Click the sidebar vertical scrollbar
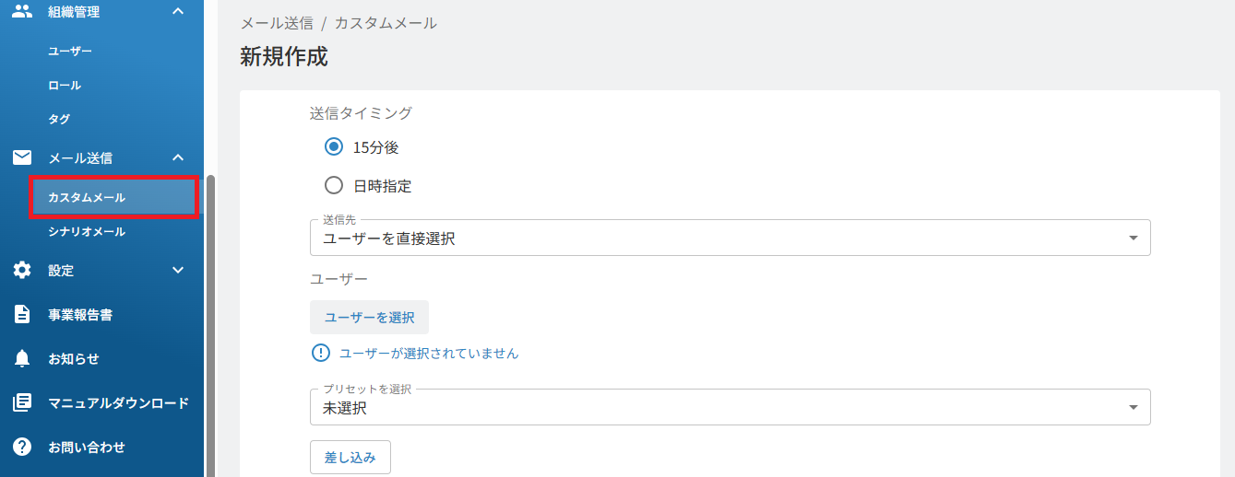The width and height of the screenshot is (1235, 477). tap(210, 322)
